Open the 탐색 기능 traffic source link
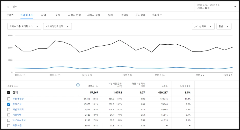This screenshot has height=130, width=240. [17, 104]
